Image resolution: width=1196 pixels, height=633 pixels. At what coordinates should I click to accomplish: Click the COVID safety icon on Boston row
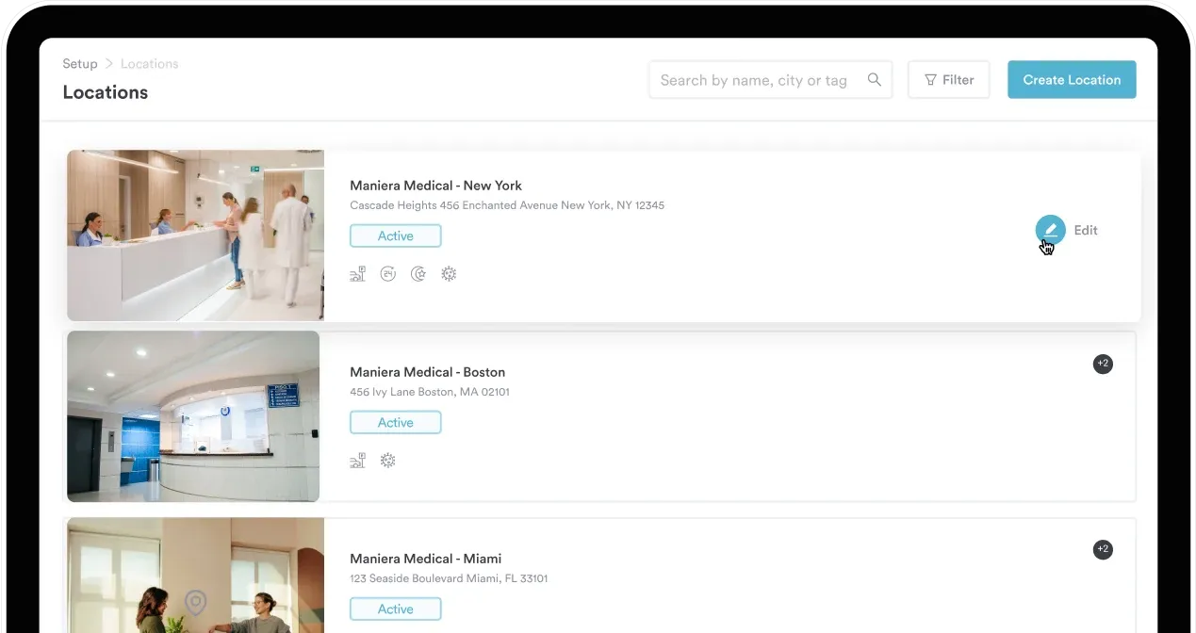click(387, 460)
